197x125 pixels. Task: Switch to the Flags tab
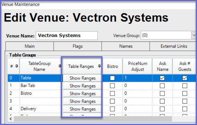pos(78,46)
